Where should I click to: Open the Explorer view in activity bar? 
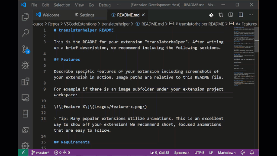pos(25,17)
